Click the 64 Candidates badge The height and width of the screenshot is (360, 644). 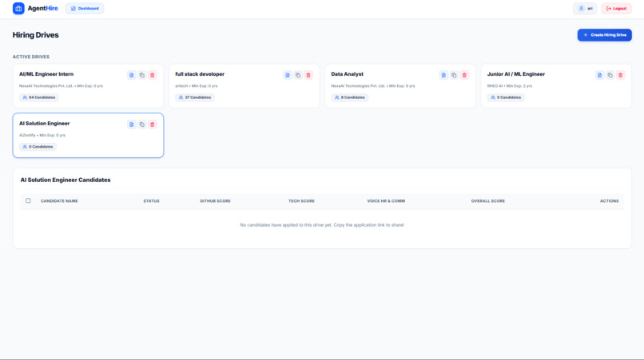click(39, 97)
